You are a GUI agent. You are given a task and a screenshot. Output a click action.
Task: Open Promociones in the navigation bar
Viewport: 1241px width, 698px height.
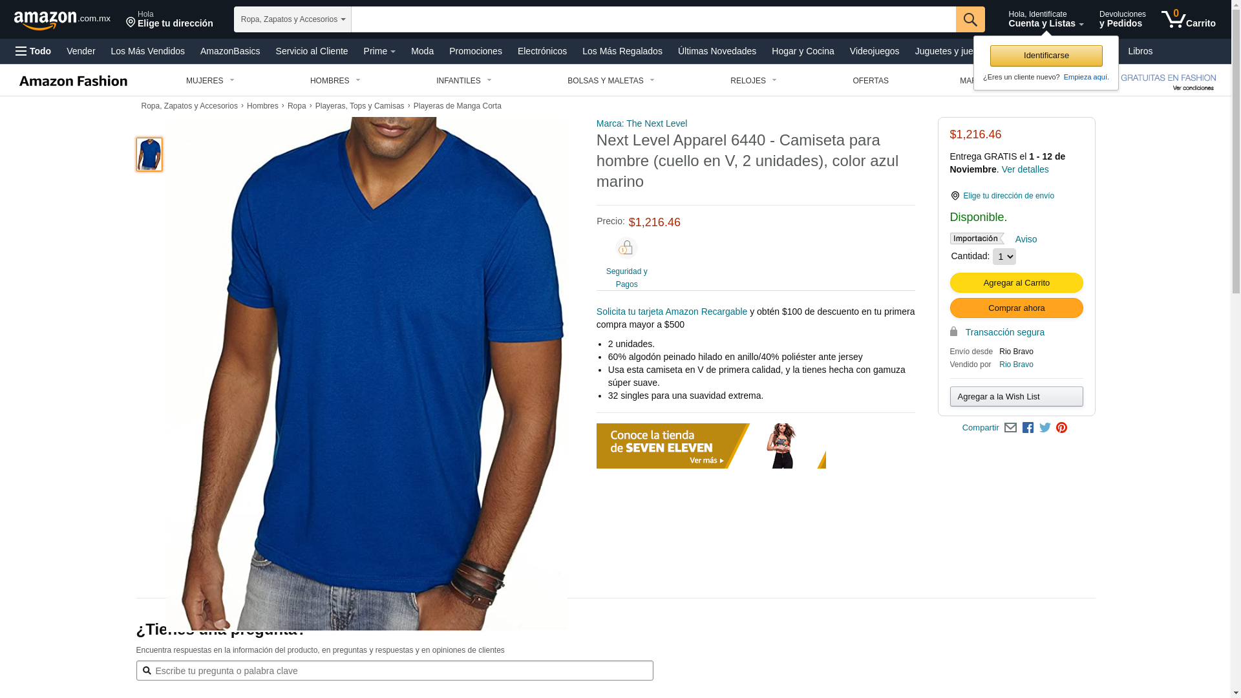point(476,51)
